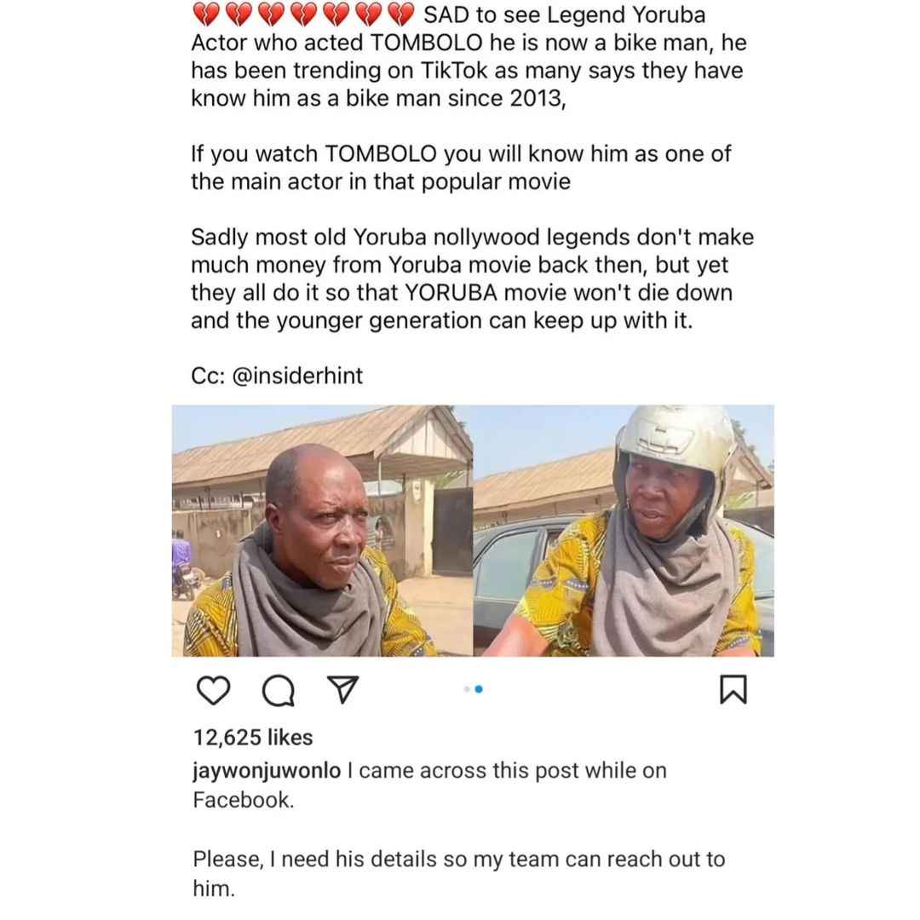Select right photo of man wearing helmet
This screenshot has height=920, width=920.
pos(624,531)
